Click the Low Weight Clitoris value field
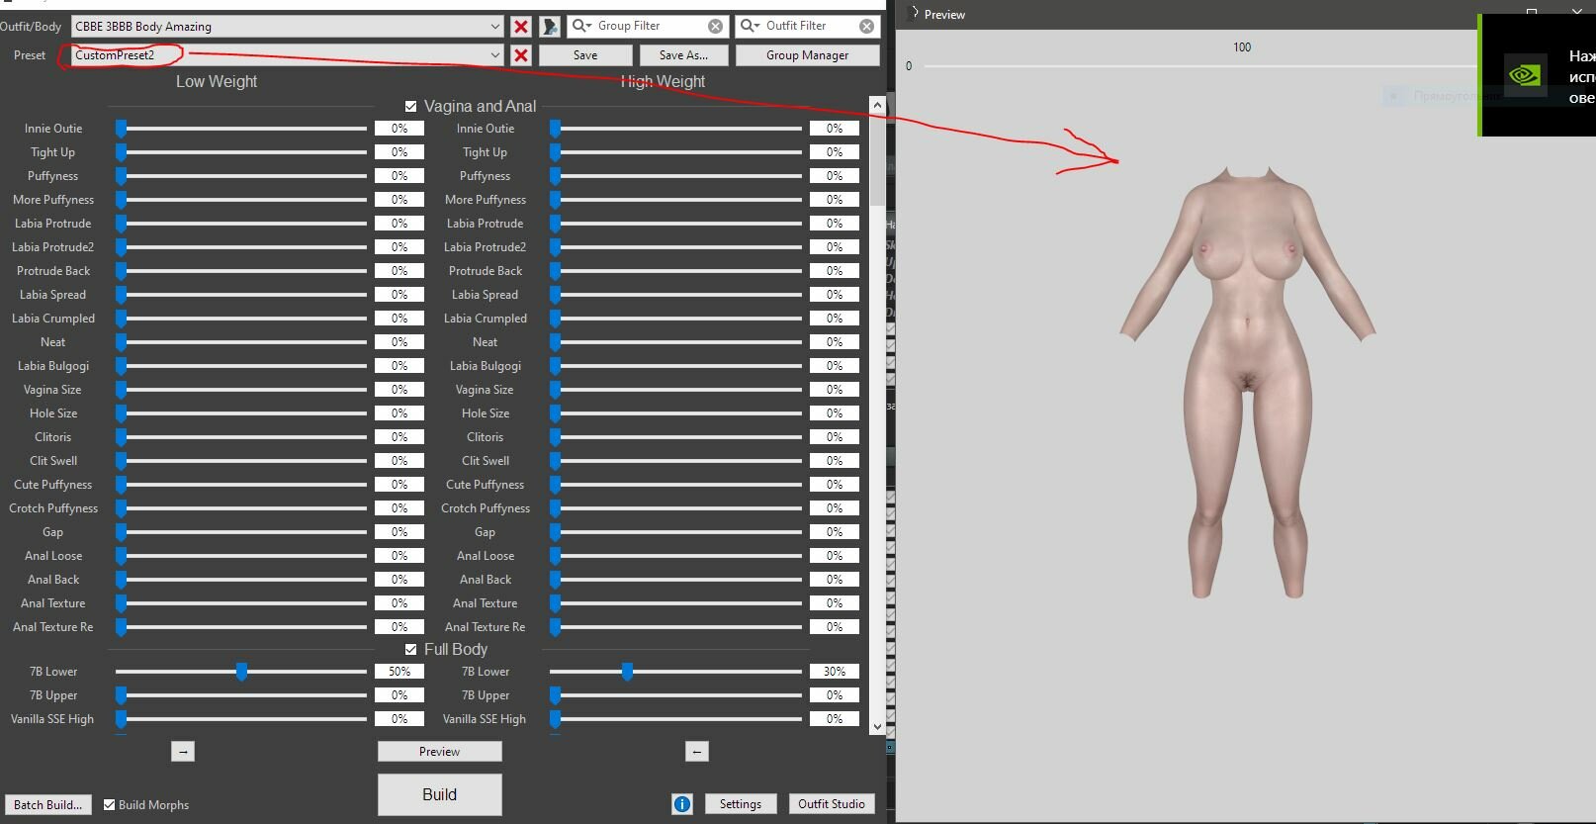 tap(399, 437)
